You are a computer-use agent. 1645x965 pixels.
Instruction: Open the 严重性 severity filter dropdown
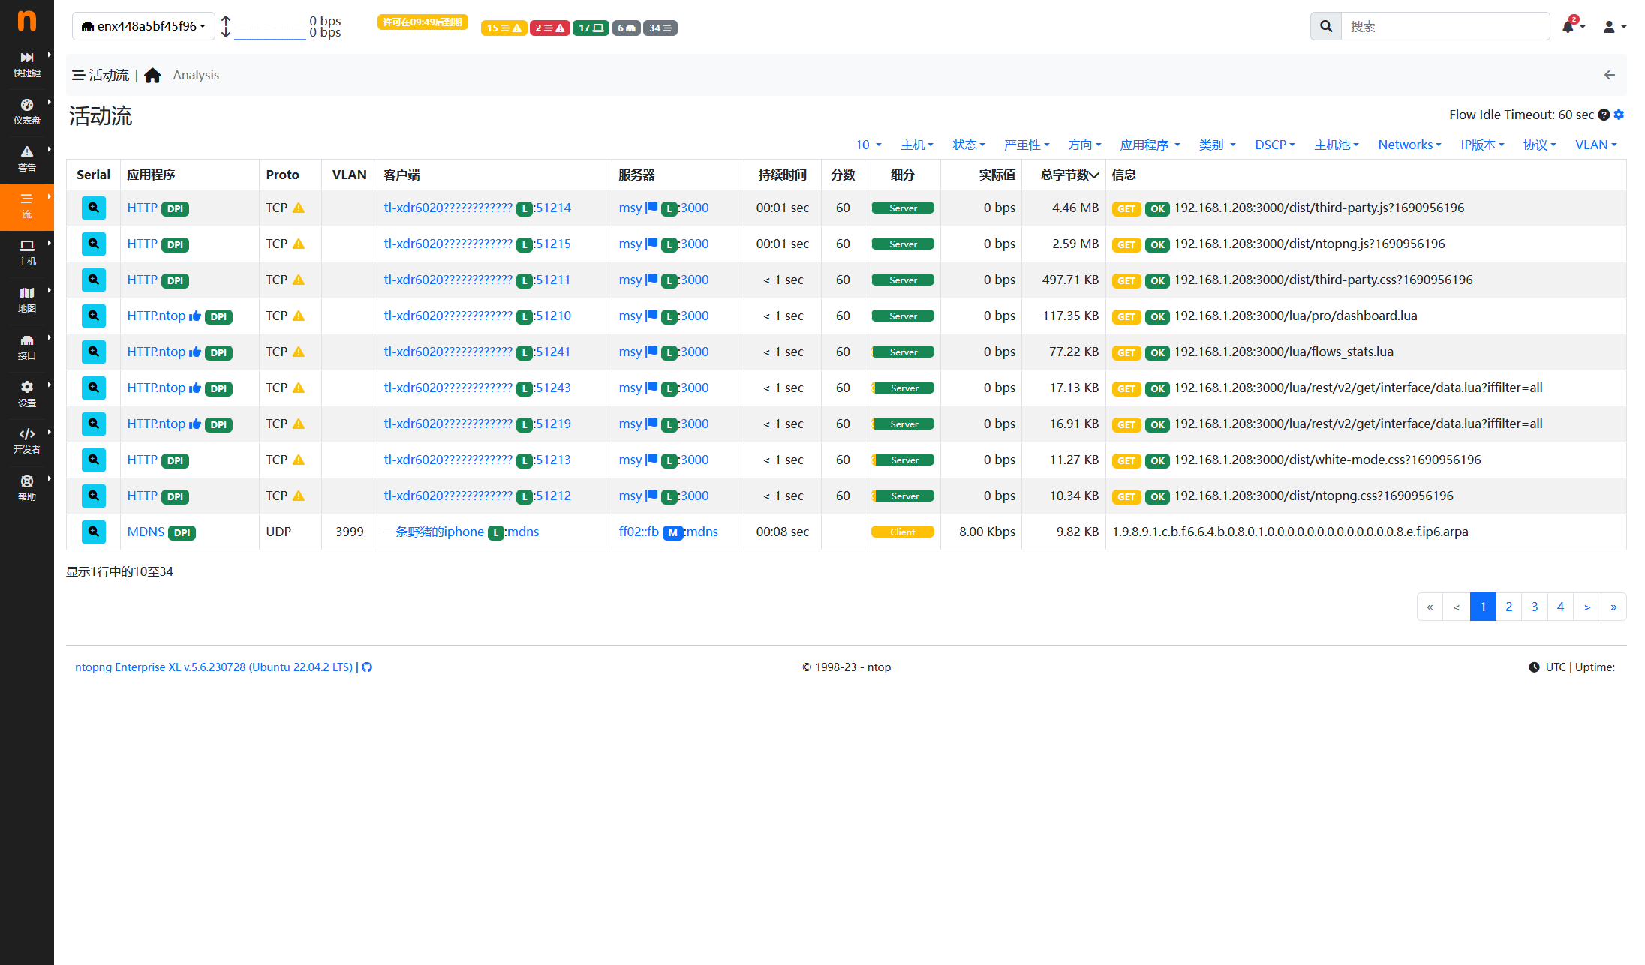1027,145
